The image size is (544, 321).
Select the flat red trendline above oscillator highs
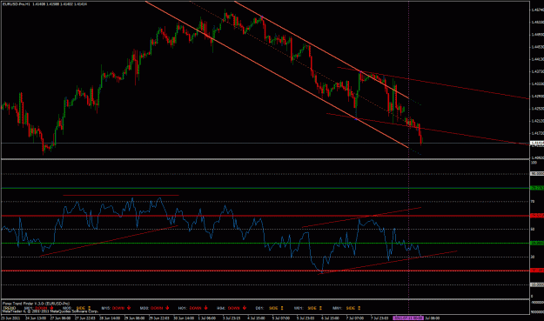point(121,195)
